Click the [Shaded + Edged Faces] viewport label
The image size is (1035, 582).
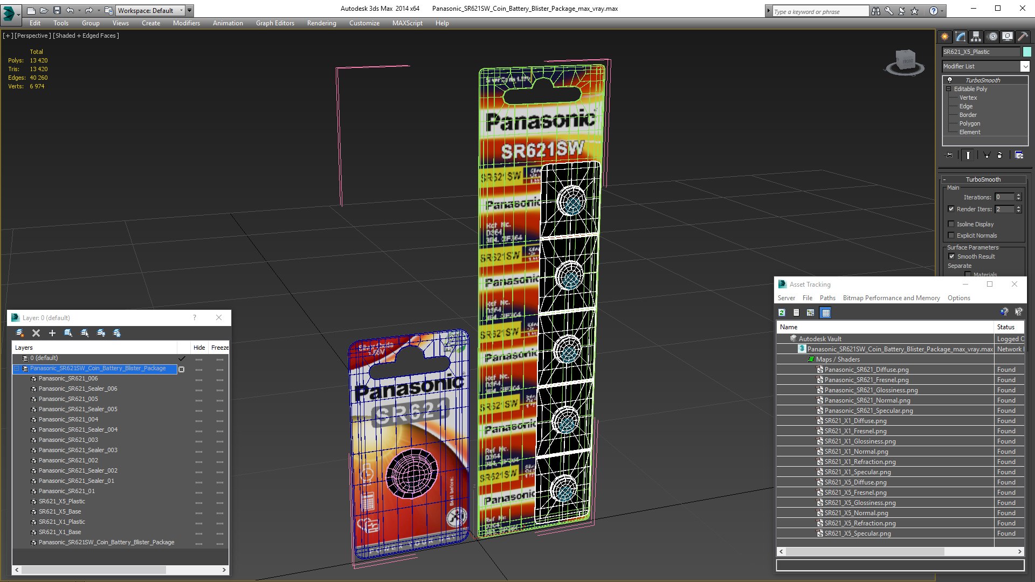[x=86, y=36]
